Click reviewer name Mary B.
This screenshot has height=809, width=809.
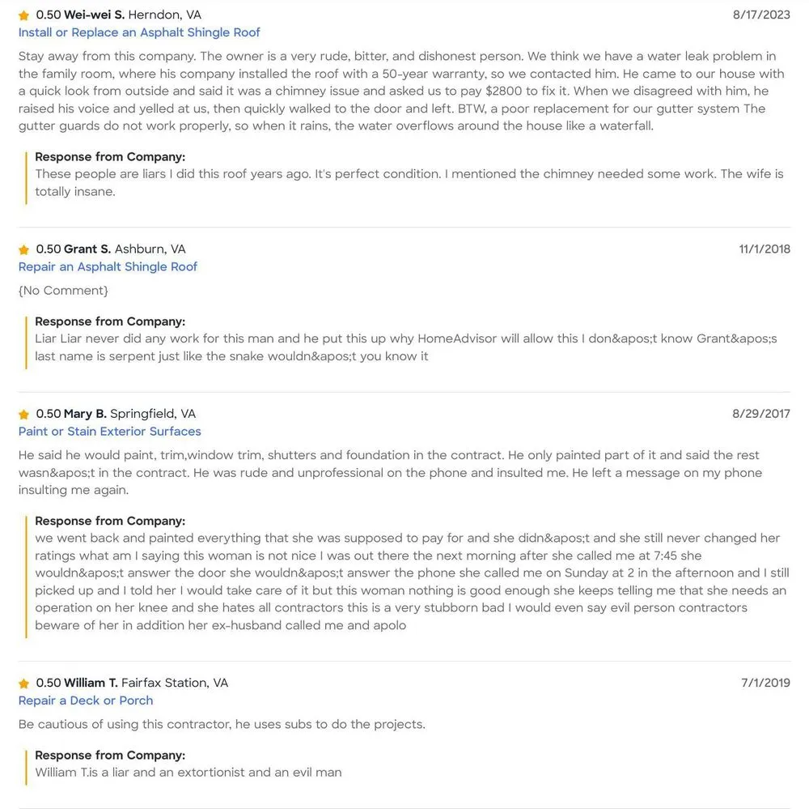pyautogui.click(x=85, y=415)
